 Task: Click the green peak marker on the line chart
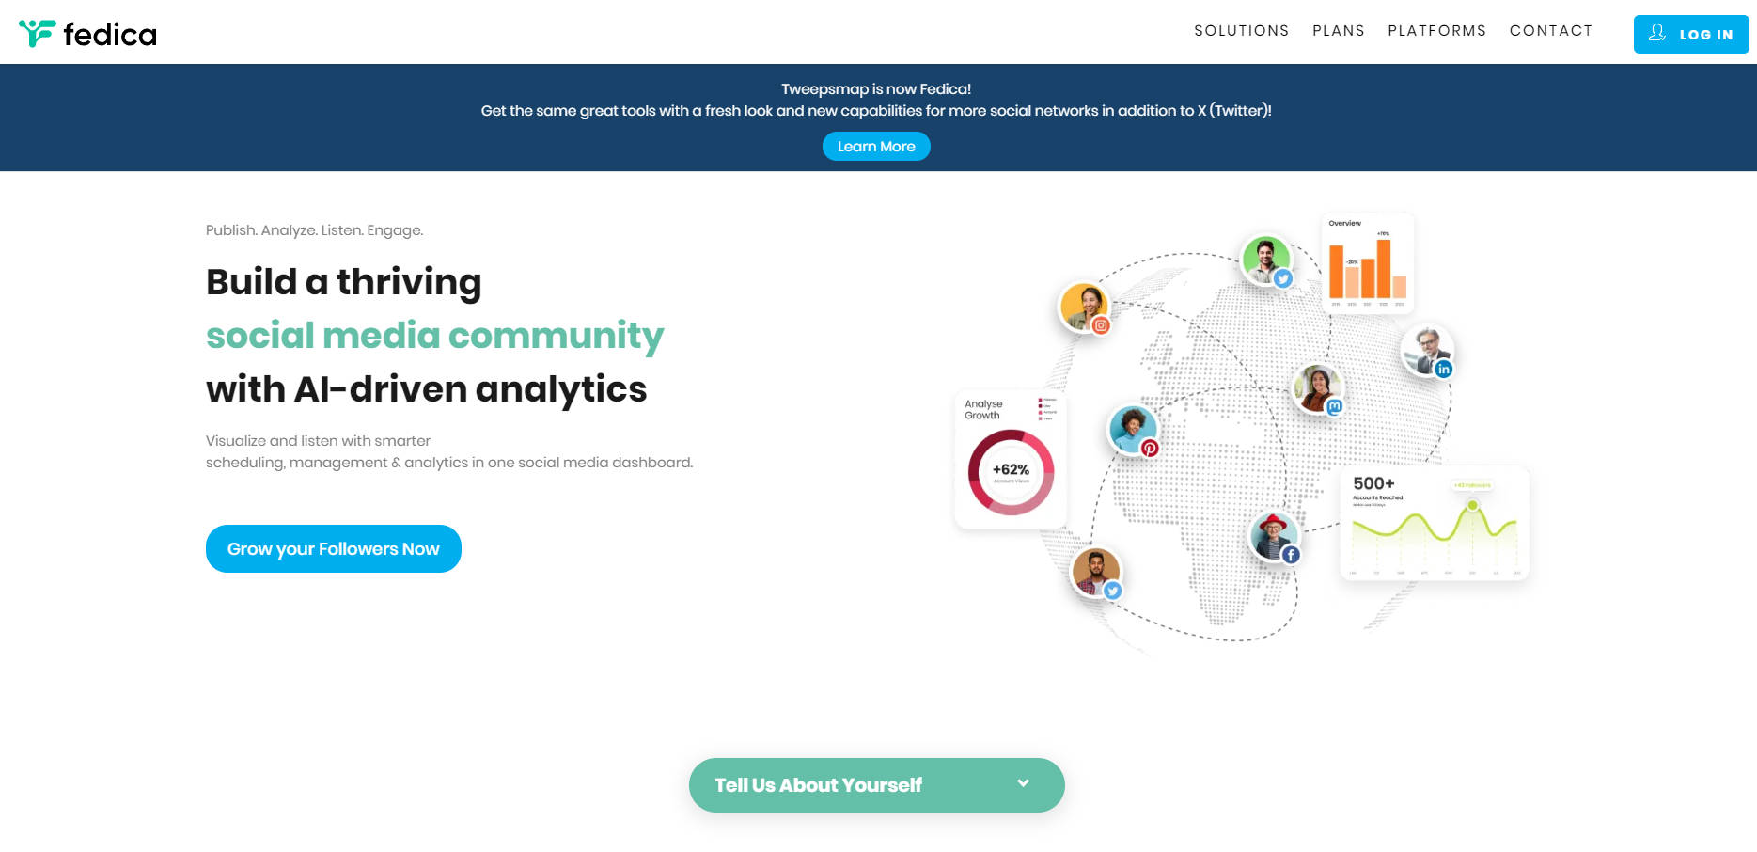(1473, 506)
